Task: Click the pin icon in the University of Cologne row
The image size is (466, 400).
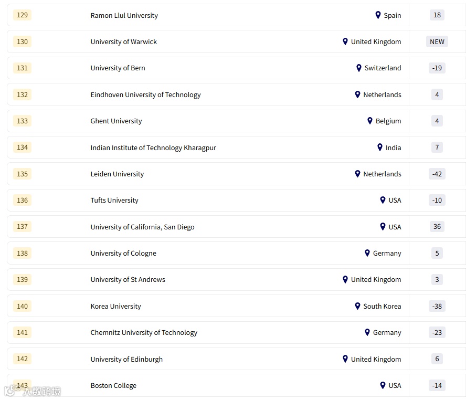Action: [x=367, y=253]
